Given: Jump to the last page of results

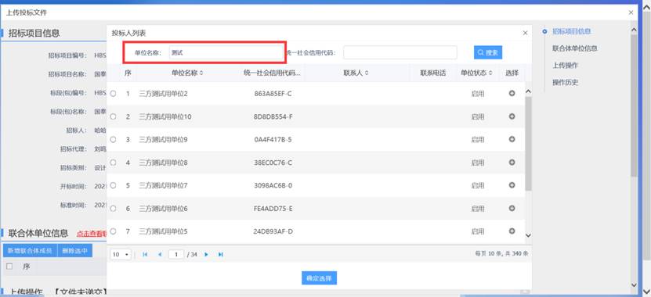Looking at the screenshot, I should pyautogui.click(x=220, y=254).
